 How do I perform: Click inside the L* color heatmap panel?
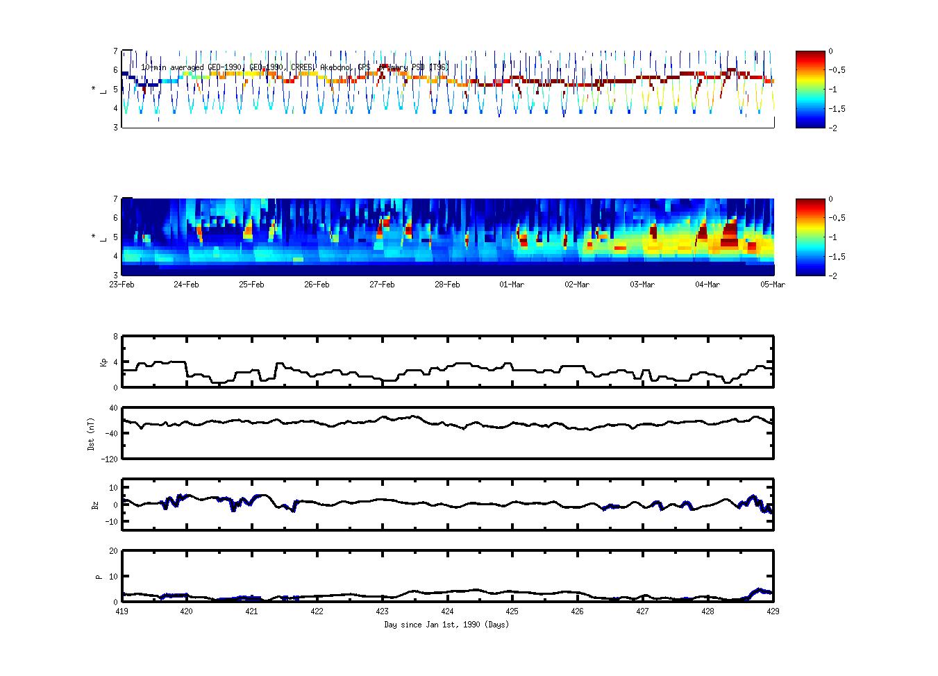click(x=448, y=237)
